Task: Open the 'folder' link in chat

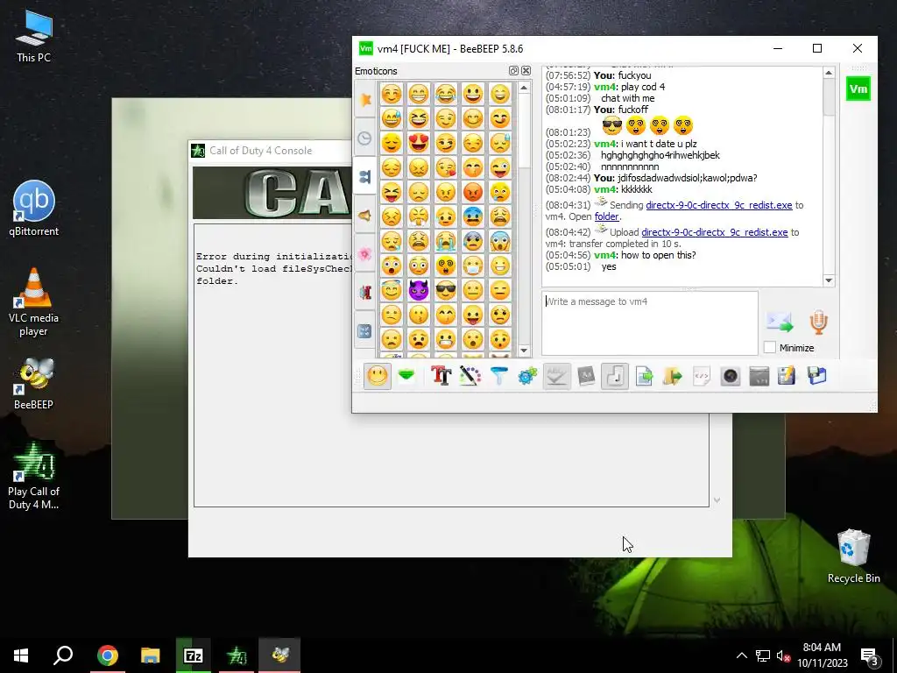Action: pyautogui.click(x=606, y=216)
